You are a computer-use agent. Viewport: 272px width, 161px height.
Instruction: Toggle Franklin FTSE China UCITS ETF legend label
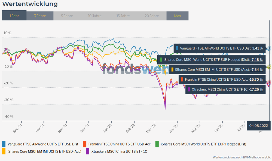click(120, 144)
